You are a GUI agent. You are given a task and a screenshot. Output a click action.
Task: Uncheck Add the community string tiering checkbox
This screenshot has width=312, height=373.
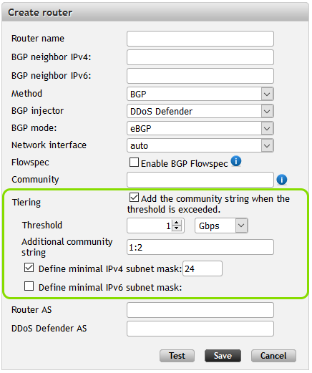(134, 198)
